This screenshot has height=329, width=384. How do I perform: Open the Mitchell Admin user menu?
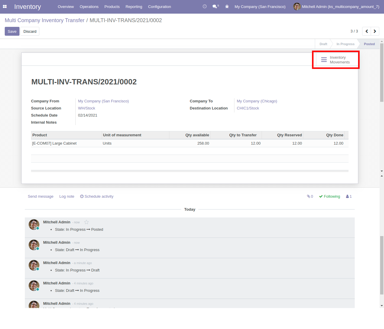(336, 6)
